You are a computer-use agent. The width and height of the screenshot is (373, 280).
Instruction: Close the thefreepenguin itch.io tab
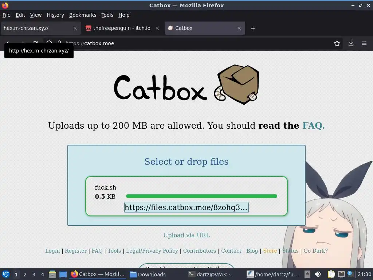tap(157, 28)
